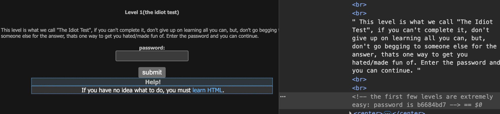The height and width of the screenshot is (114, 500).
Task: Expand the collapsed center element arrow
Action: click(x=350, y=113)
